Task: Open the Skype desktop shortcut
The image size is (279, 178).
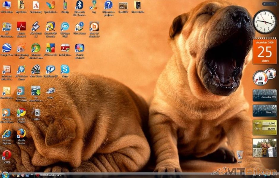Action: click(x=65, y=70)
